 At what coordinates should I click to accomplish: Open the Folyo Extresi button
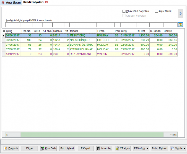pos(159,148)
